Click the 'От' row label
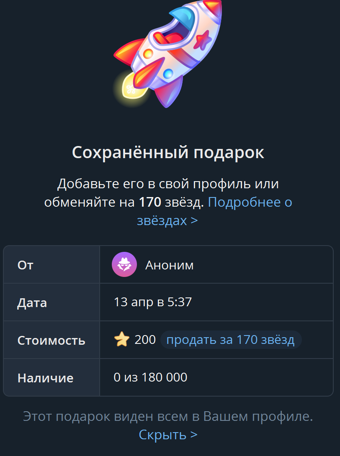 pos(25,265)
